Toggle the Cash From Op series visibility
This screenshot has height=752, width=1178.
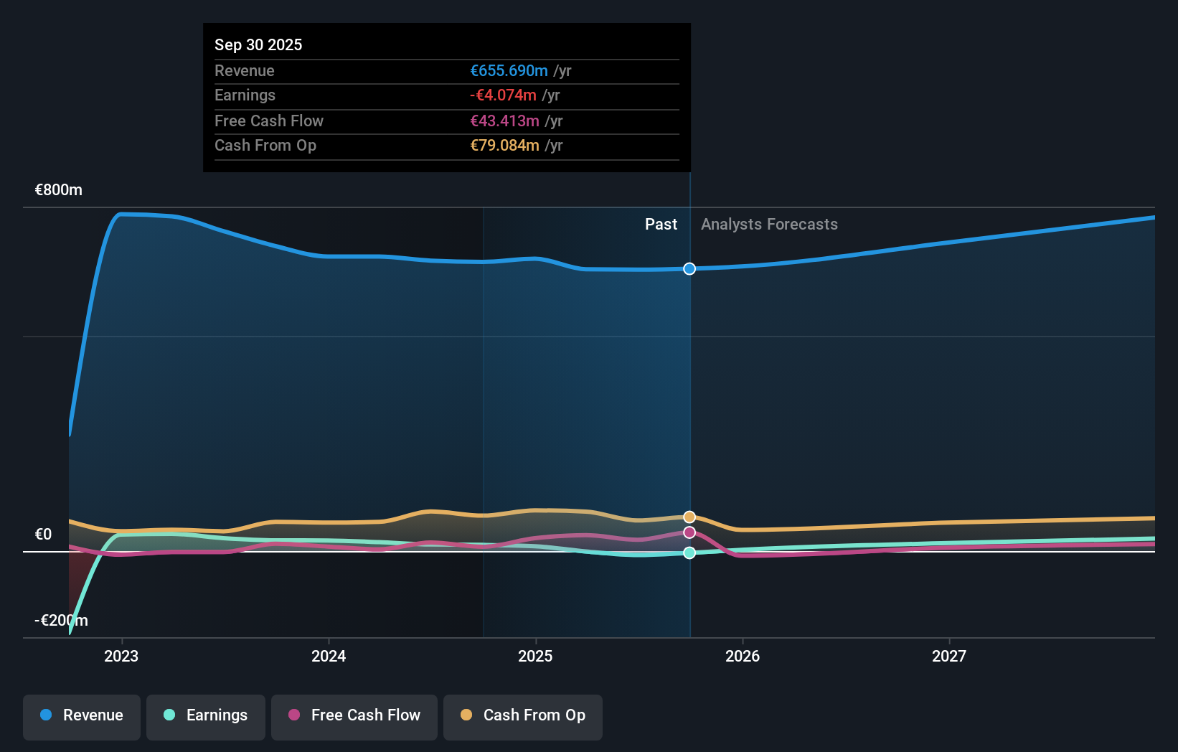click(x=522, y=715)
